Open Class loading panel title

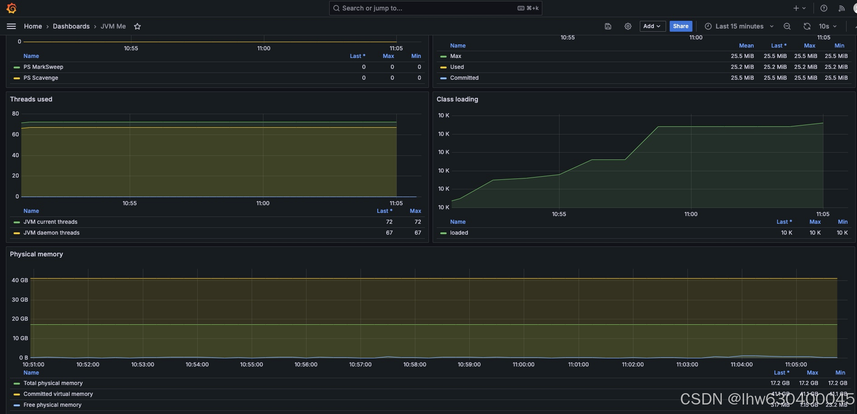(457, 99)
